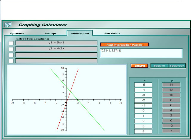Click the y column header
This screenshot has width=191, height=140.
tap(172, 80)
